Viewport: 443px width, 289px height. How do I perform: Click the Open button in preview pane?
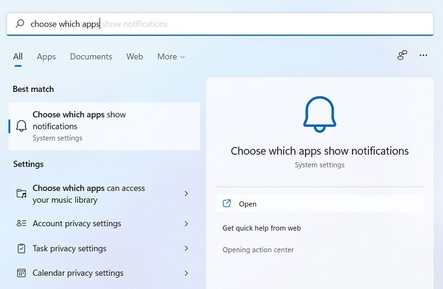tap(320, 204)
